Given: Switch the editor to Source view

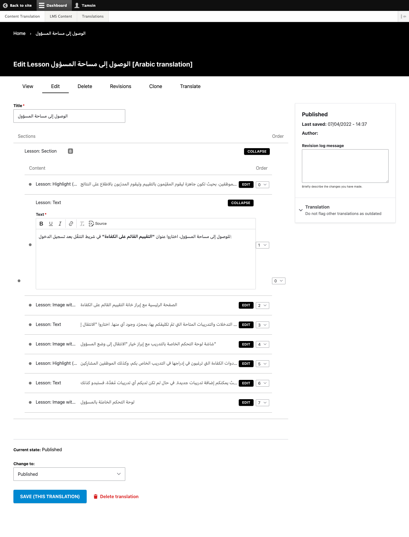Looking at the screenshot, I should [98, 224].
